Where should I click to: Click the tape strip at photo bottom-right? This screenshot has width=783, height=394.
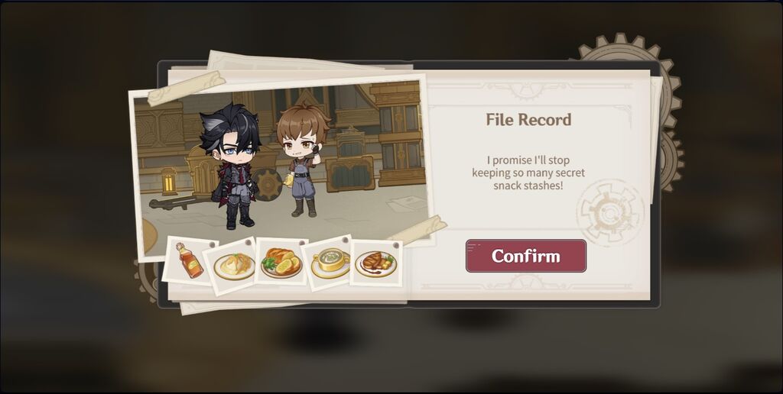pyautogui.click(x=417, y=229)
